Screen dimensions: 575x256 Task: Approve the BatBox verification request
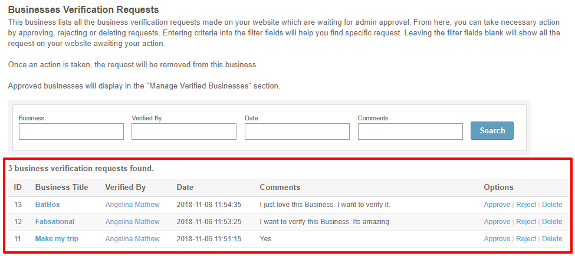coord(497,205)
